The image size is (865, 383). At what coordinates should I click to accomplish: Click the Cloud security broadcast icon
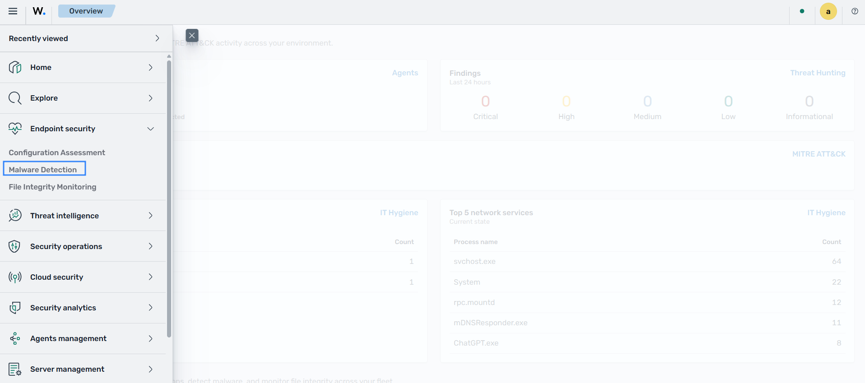pos(15,277)
